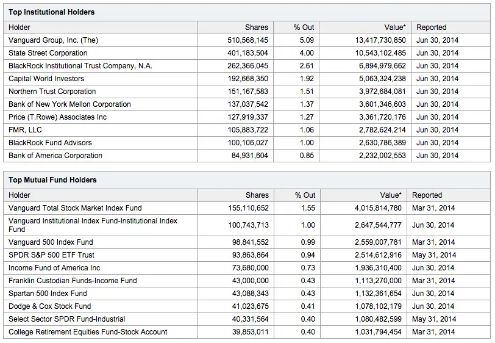Click shares value 105,883,722

(x=248, y=130)
